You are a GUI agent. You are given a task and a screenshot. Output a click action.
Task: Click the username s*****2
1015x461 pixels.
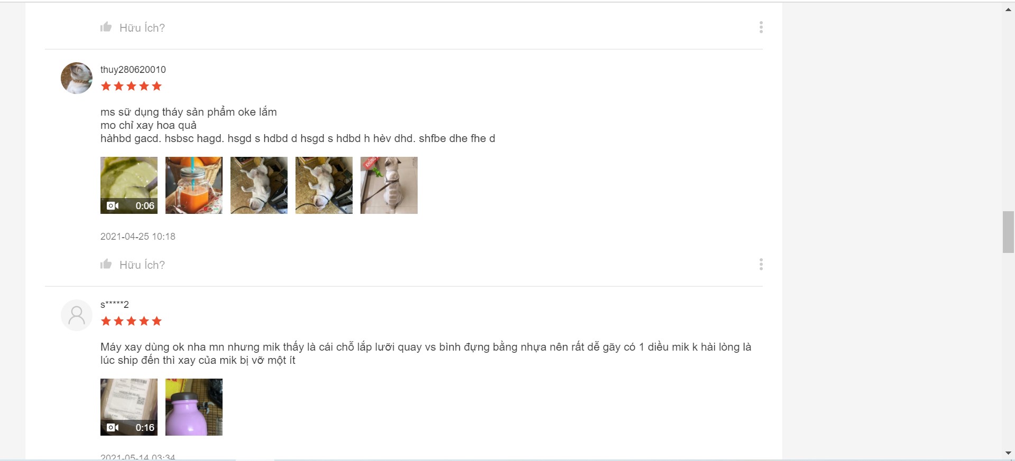(115, 304)
